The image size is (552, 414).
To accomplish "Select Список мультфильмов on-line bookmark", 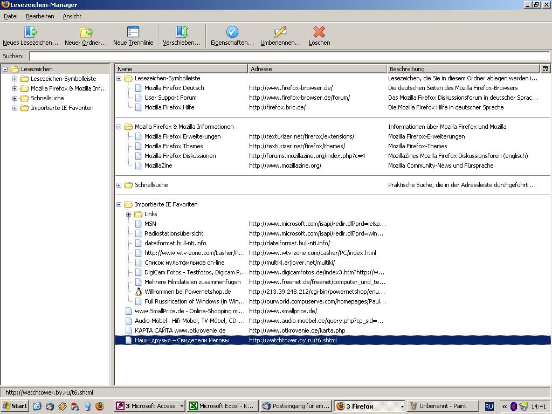I will pyautogui.click(x=184, y=263).
